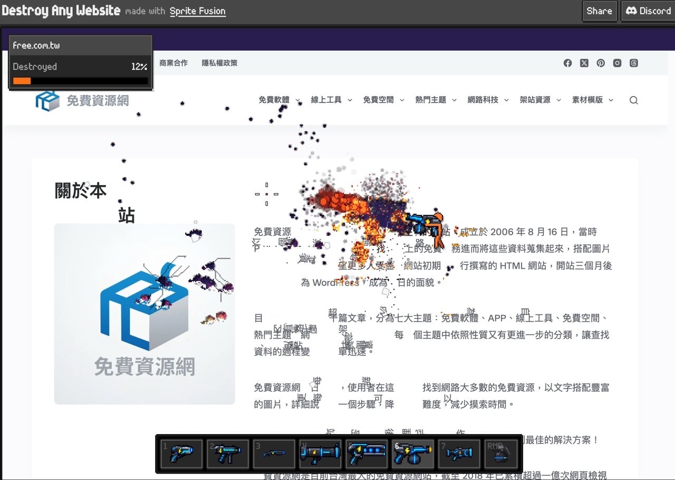675x480 pixels.
Task: Click the 12% destroyed value
Action: click(x=139, y=67)
